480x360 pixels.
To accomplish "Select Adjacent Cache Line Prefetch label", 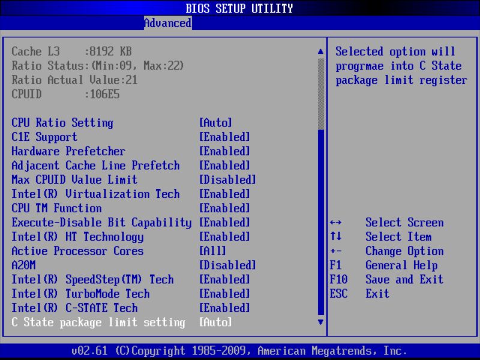I will [x=95, y=166].
